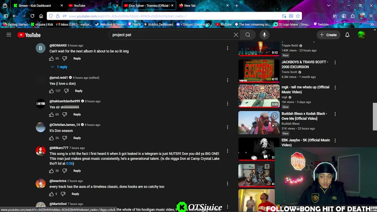
Task: Open EBK Jaaybo 5K video title
Action: (x=306, y=143)
